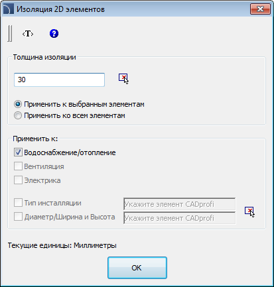The width and height of the screenshot is (274, 287).
Task: Uncheck Водоснабжение/отопление checkbox
Action: pyautogui.click(x=18, y=152)
